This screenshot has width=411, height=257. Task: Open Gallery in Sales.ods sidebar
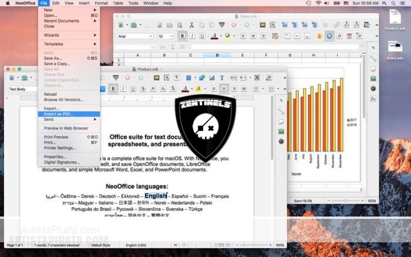pyautogui.click(x=373, y=78)
